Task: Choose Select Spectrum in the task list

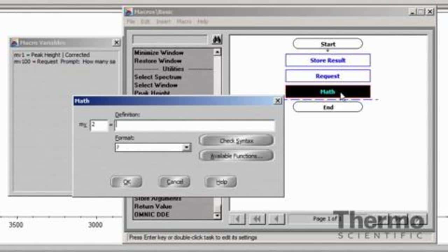Action: tap(158, 77)
